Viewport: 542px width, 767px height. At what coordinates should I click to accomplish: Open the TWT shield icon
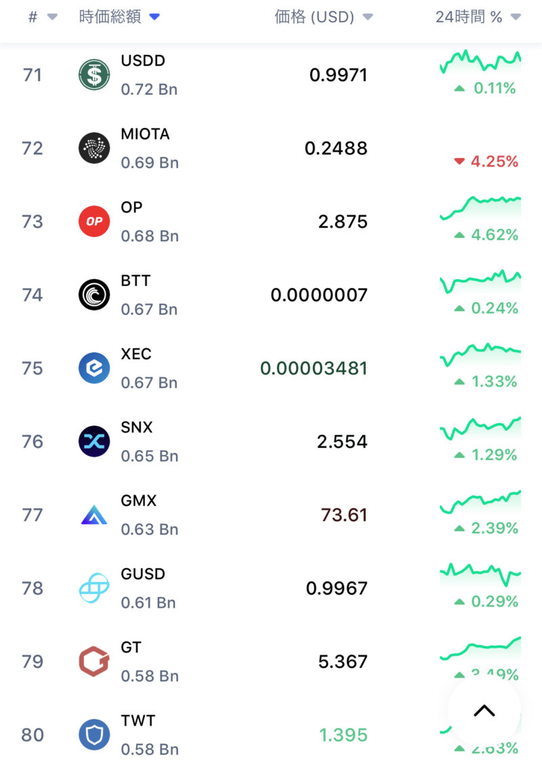coord(94,734)
